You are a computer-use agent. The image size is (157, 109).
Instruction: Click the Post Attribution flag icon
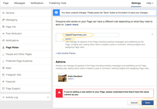(3, 34)
